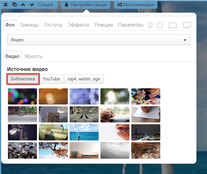The image size is (207, 174).
Task: Duplicate the section with the copy icon
Action: point(15,5)
